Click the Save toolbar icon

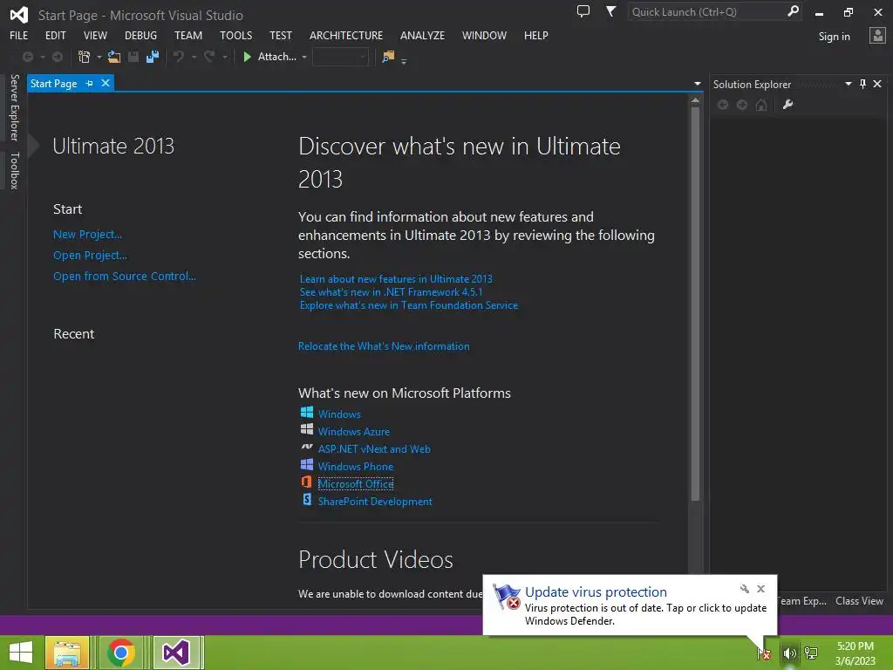(133, 57)
